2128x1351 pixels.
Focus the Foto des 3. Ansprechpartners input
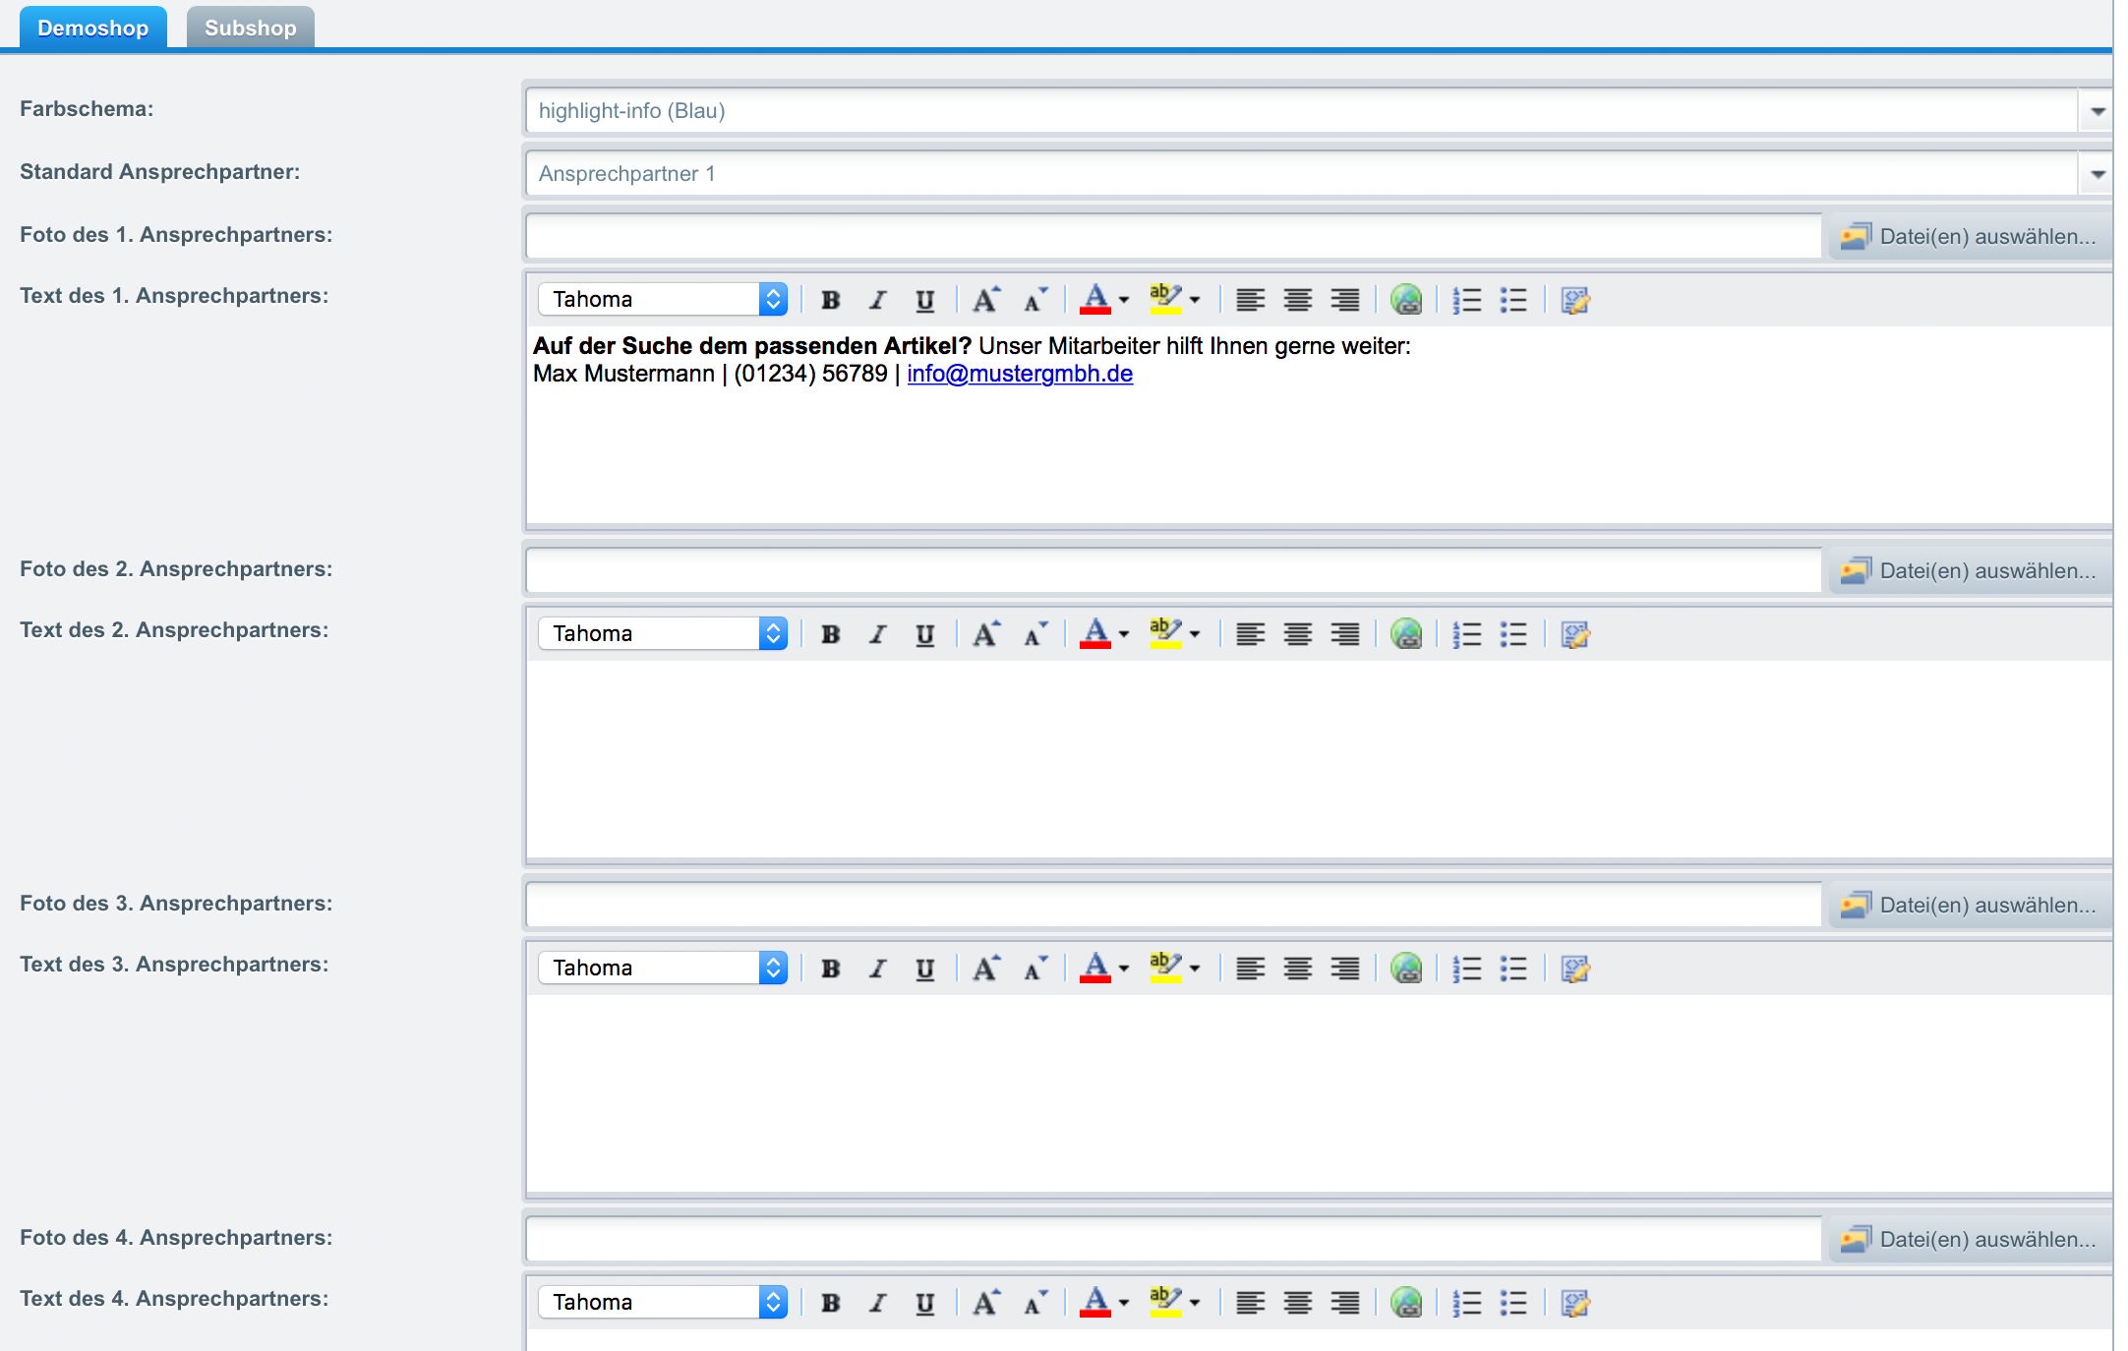point(1174,905)
